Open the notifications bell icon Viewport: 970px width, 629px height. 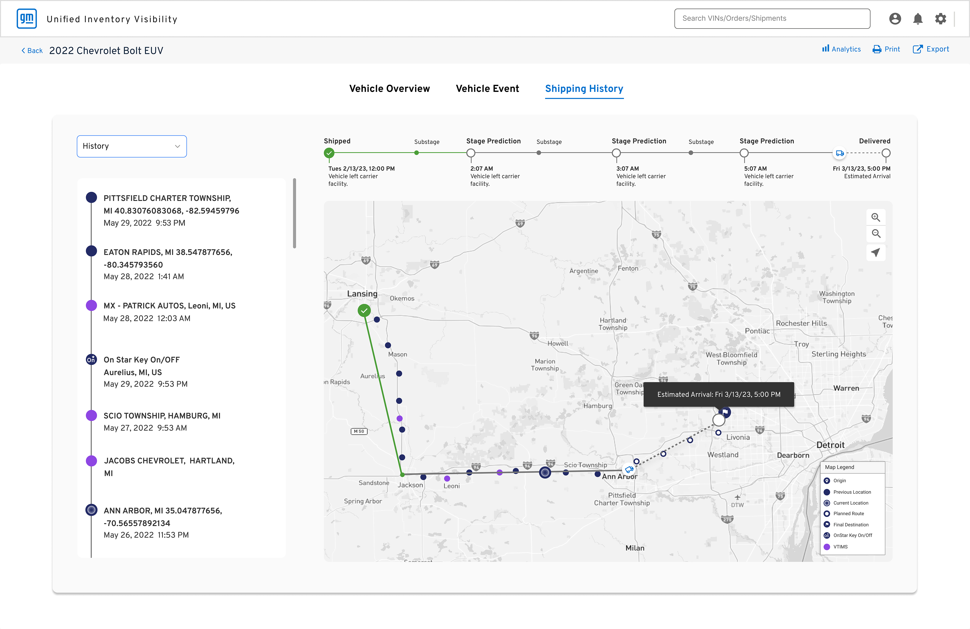click(x=918, y=19)
